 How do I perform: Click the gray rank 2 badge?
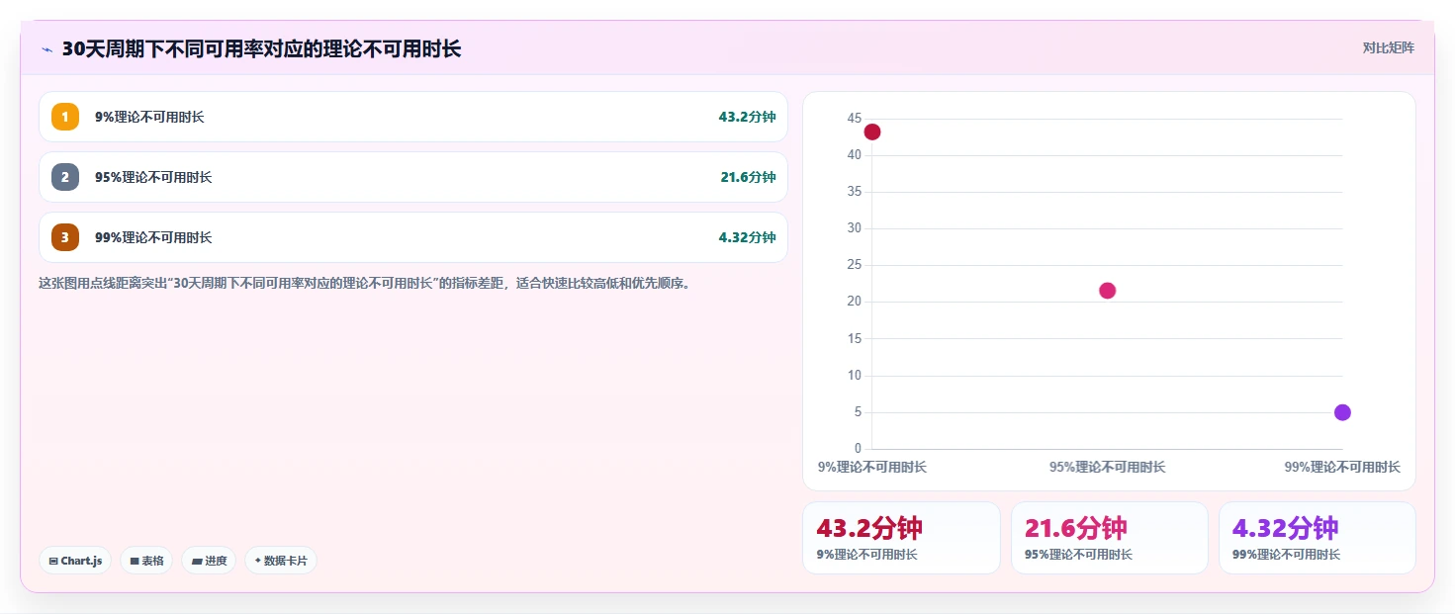coord(65,177)
